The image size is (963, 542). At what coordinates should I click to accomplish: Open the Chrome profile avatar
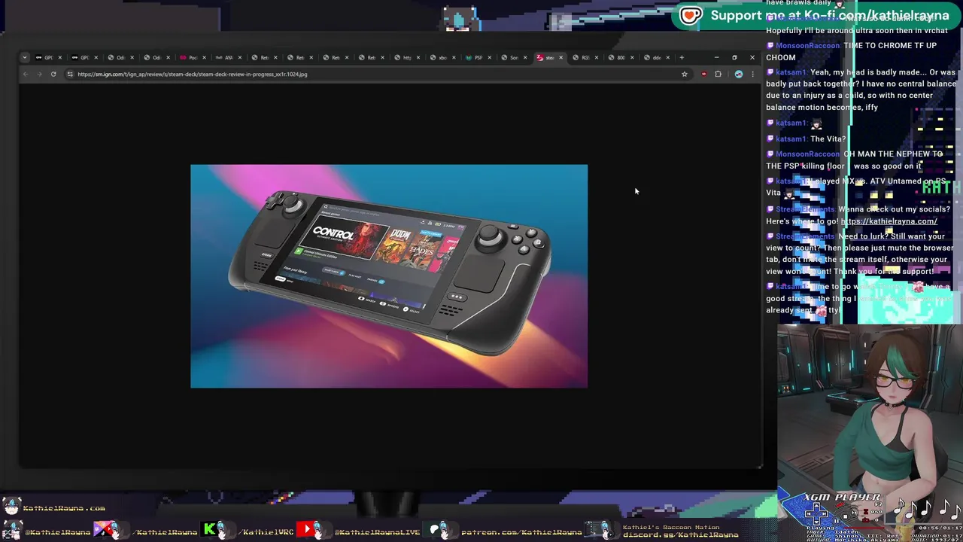tap(739, 74)
